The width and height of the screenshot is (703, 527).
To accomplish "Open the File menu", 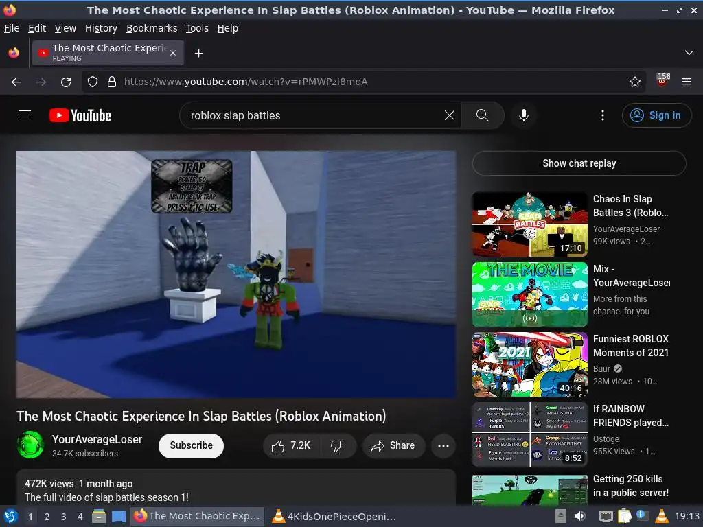I will 12,28.
